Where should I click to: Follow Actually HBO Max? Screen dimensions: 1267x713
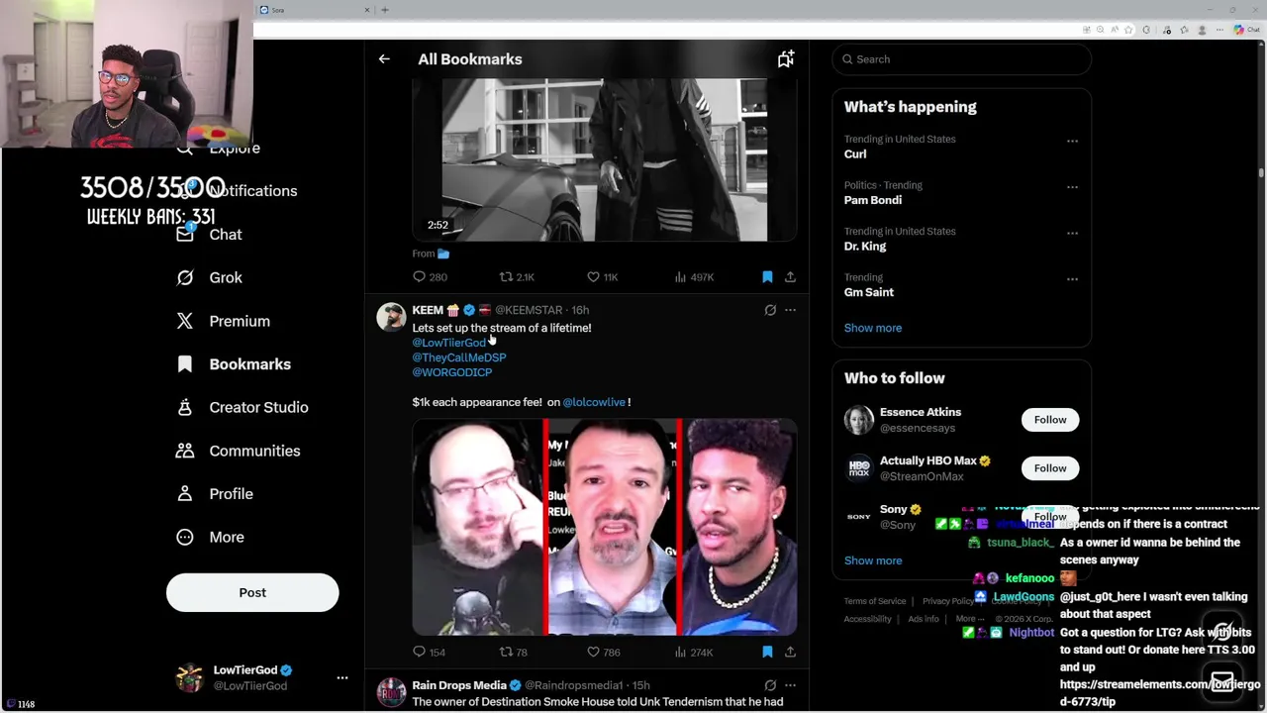pyautogui.click(x=1050, y=468)
